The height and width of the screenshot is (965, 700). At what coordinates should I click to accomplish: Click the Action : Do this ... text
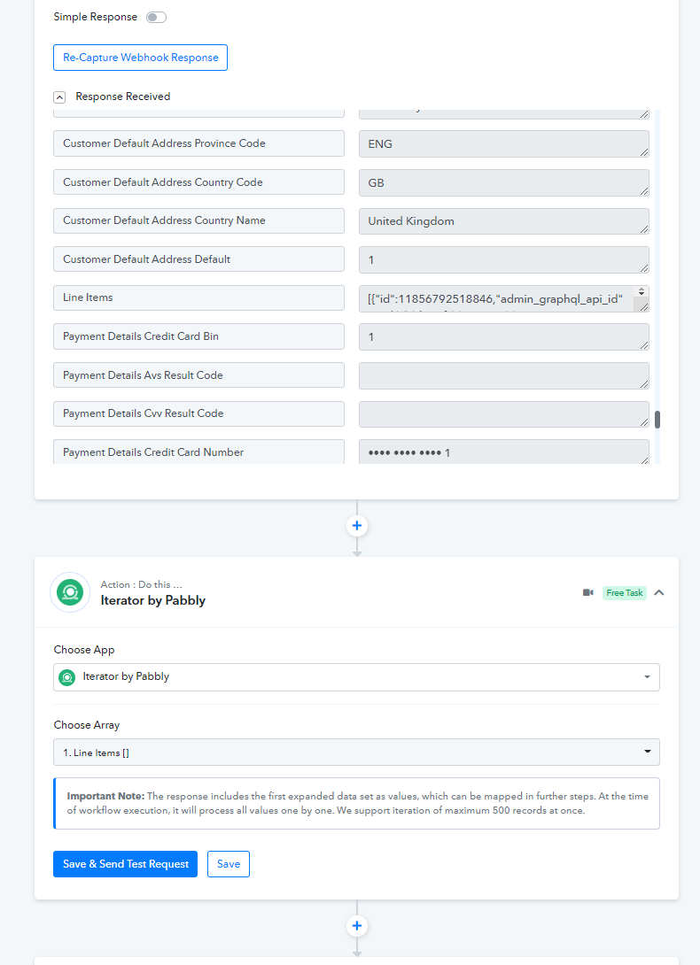141,584
